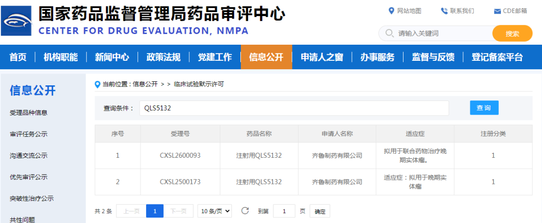Click the 查询条件 field containing QLS5132
This screenshot has width=542, height=223.
tap(294, 108)
